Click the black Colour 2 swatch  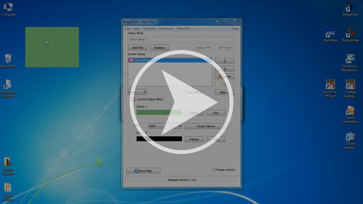point(159,138)
